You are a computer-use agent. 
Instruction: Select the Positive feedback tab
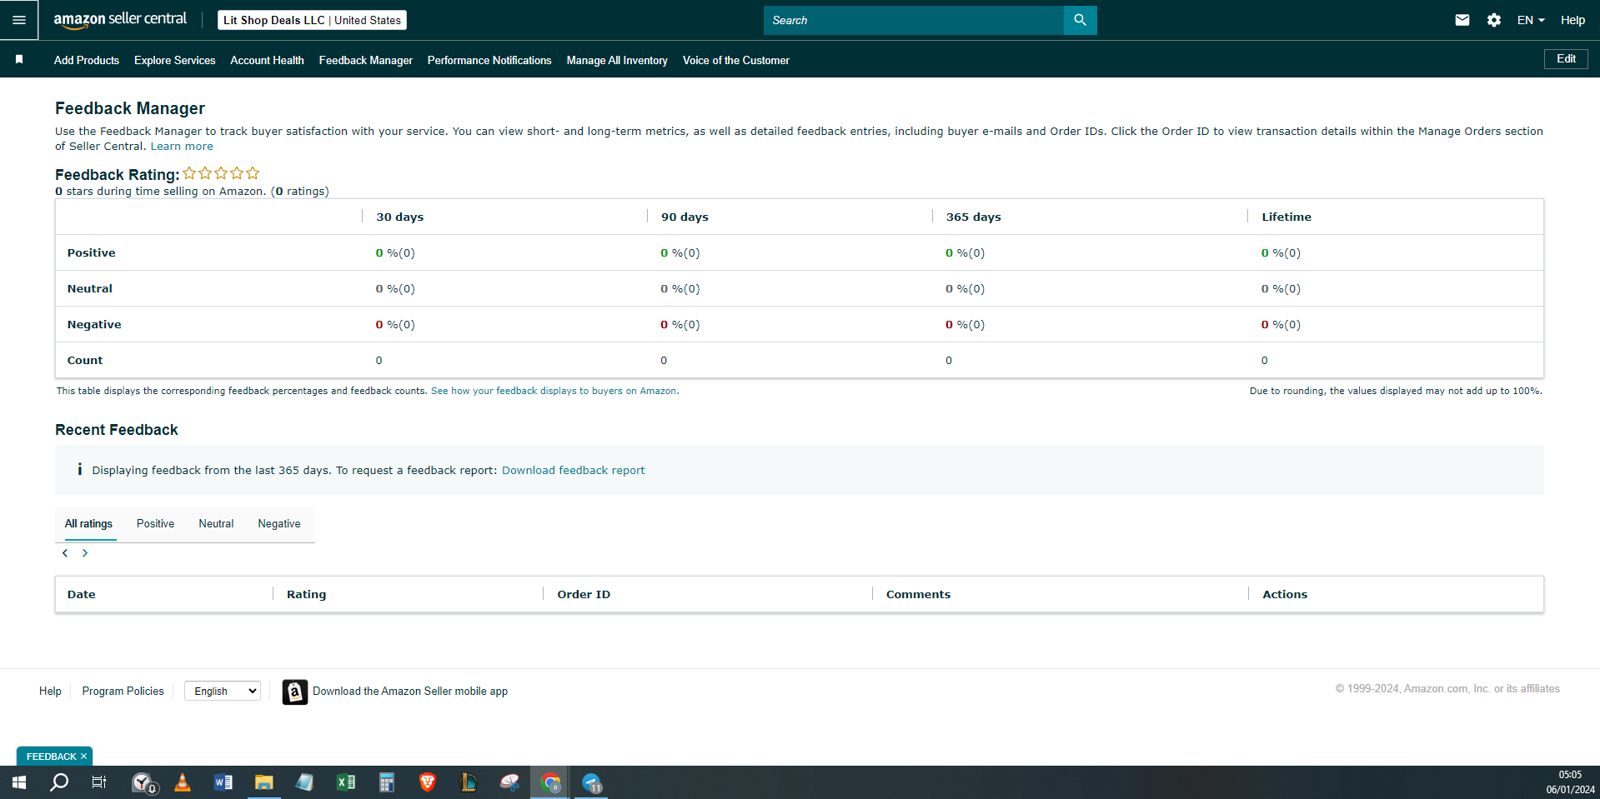[x=155, y=524]
